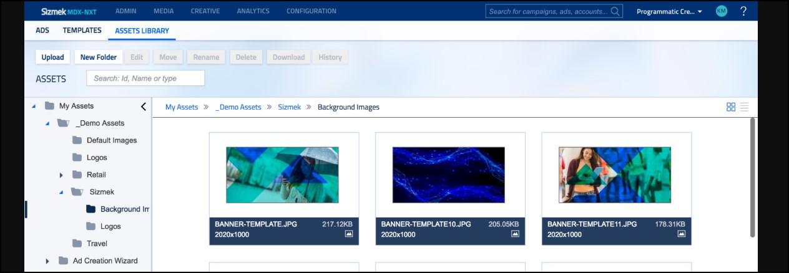This screenshot has width=789, height=273.
Task: Select the ASSETS LIBRARY tab
Action: coord(142,31)
